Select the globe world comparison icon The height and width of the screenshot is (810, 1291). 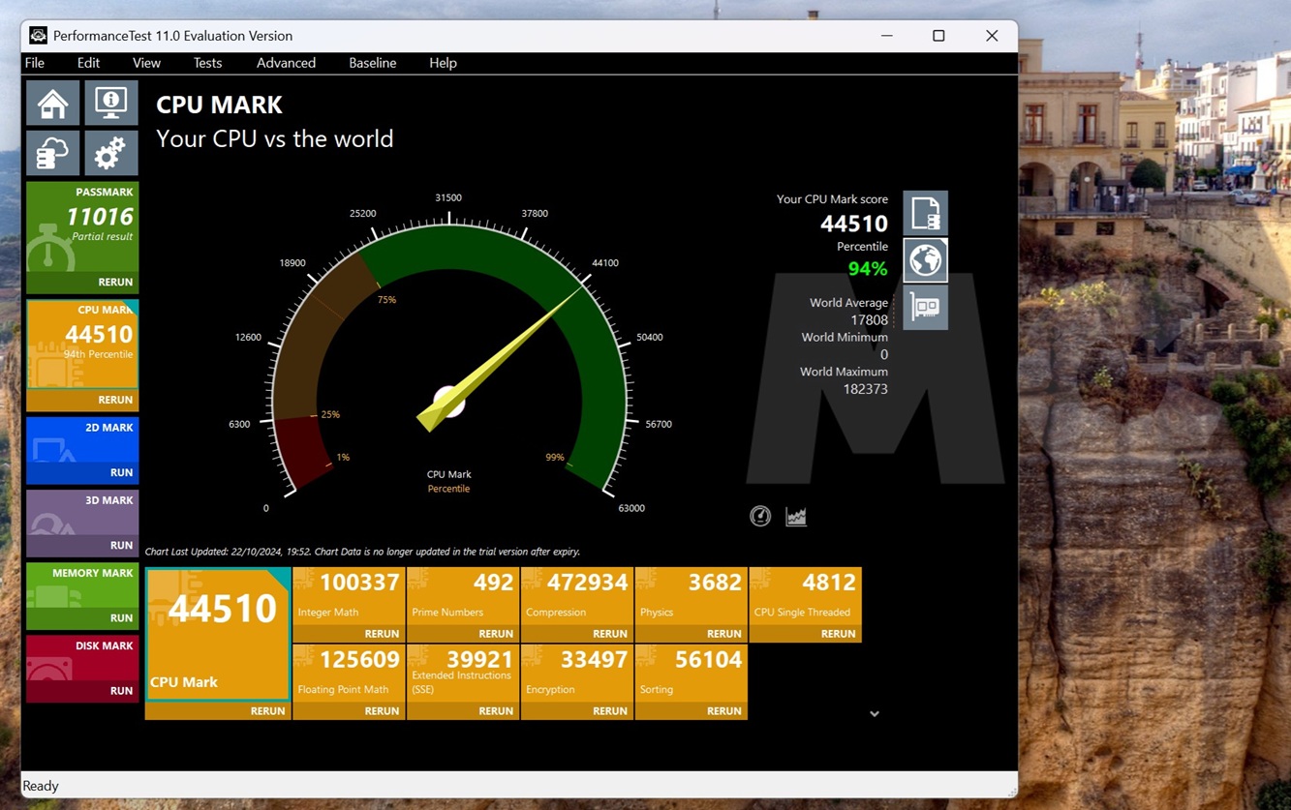tap(925, 260)
